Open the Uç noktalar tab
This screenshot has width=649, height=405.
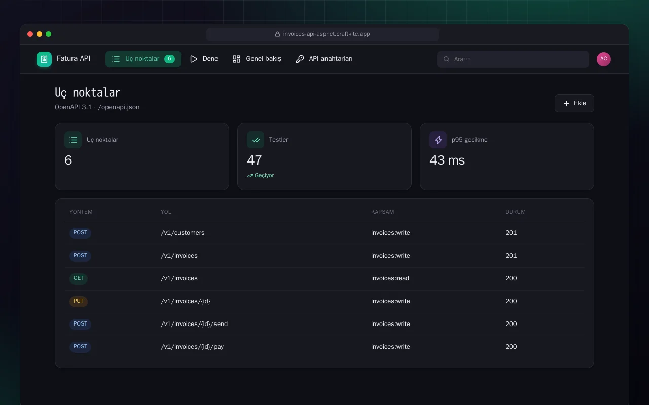click(143, 59)
